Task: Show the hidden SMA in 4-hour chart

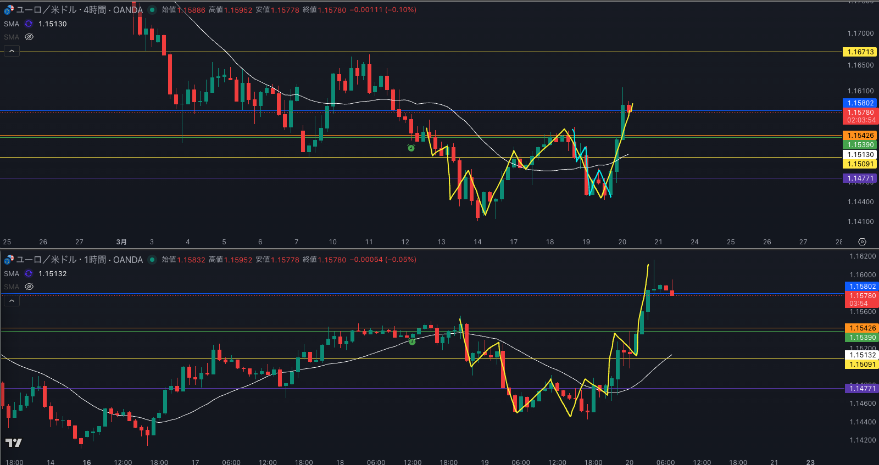Action: coord(29,37)
